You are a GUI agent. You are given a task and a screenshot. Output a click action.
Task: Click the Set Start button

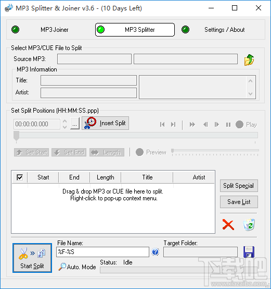pos(31,152)
